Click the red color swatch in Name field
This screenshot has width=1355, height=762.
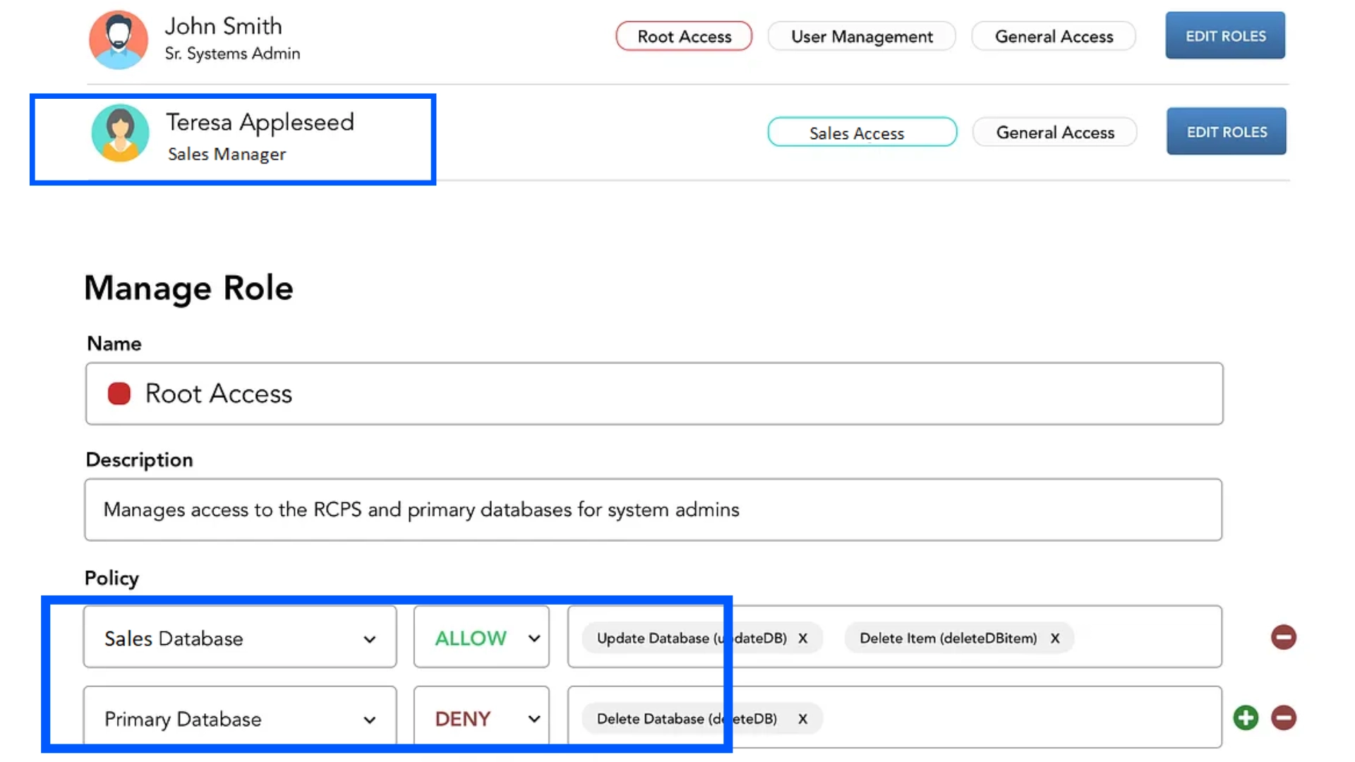point(119,394)
